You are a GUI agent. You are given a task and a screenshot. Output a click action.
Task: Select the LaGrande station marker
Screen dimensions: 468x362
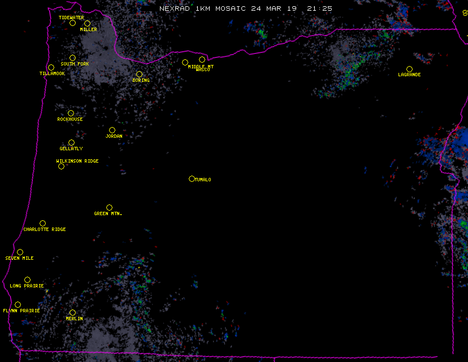[x=409, y=69]
